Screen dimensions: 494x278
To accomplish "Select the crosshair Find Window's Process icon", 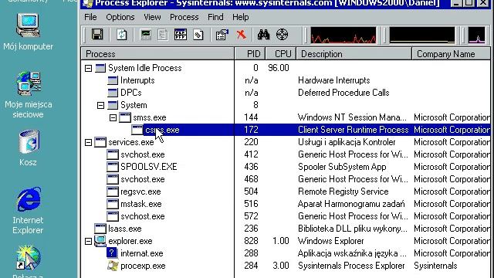I will (282, 34).
